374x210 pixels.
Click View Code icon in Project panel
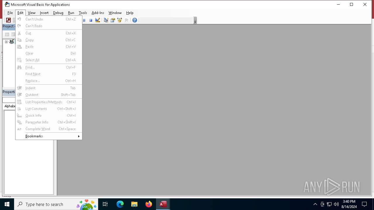click(7, 34)
